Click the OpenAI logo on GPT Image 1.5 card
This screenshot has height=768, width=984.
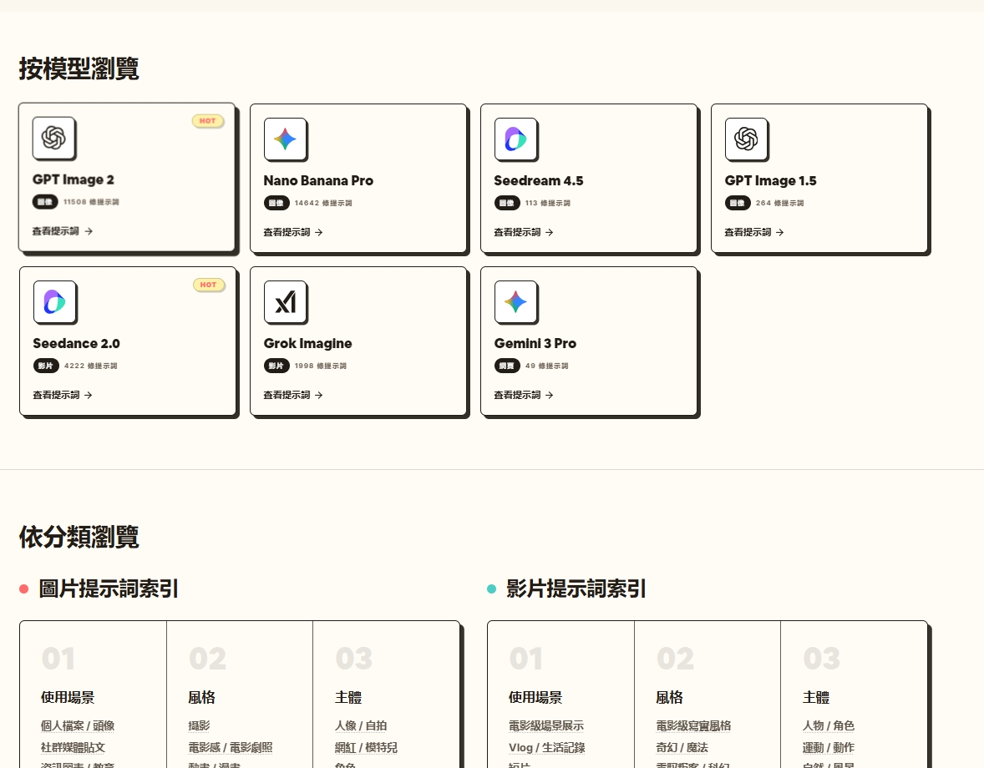[746, 139]
